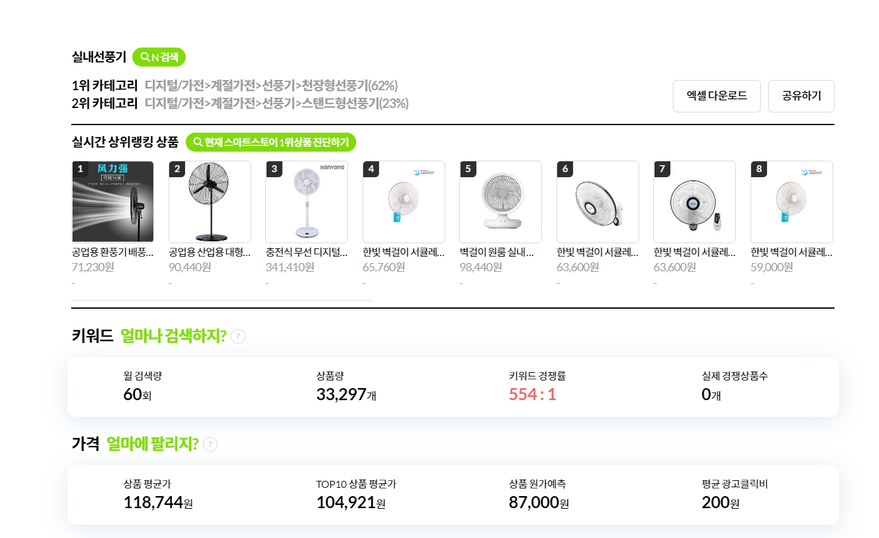The height and width of the screenshot is (538, 879).
Task: Click the 스탠드형선풍기 2위 category path
Action: (x=277, y=103)
